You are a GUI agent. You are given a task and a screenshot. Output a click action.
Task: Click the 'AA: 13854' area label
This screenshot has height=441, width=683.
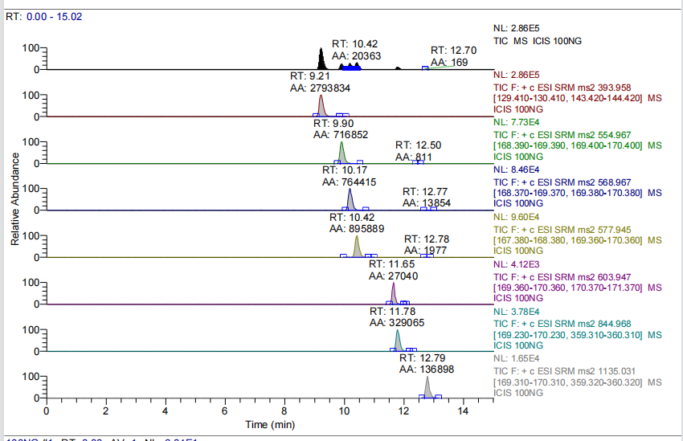point(427,203)
